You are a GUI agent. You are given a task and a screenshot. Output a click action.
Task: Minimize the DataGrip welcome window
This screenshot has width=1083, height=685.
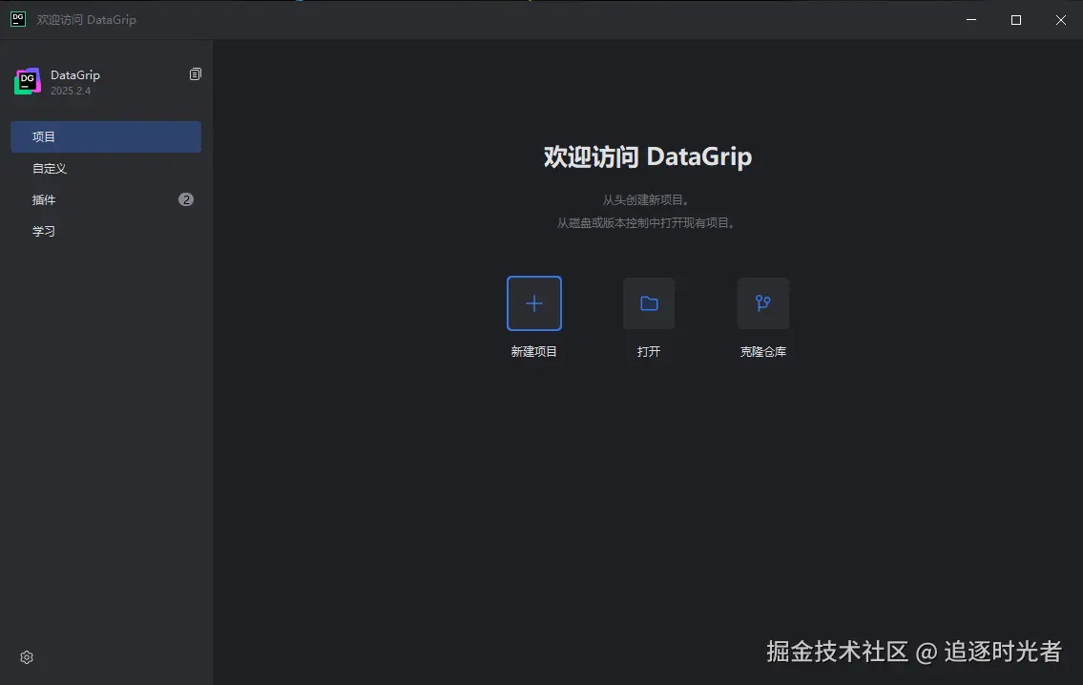(x=971, y=19)
